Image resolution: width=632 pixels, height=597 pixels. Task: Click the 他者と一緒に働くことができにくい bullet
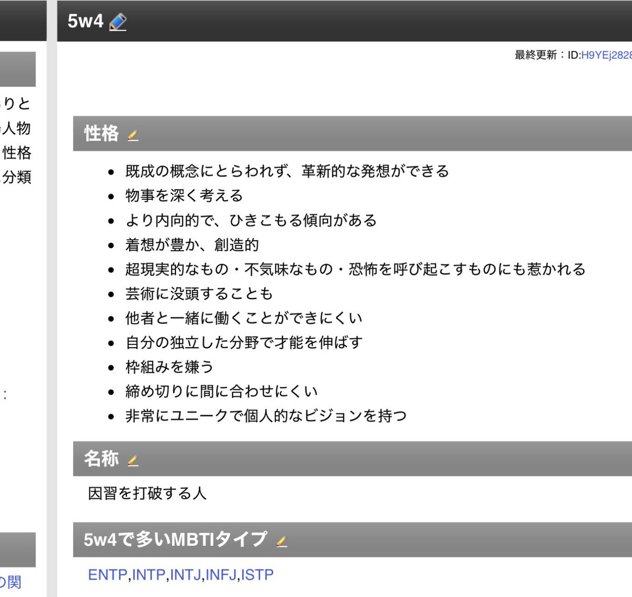244,318
